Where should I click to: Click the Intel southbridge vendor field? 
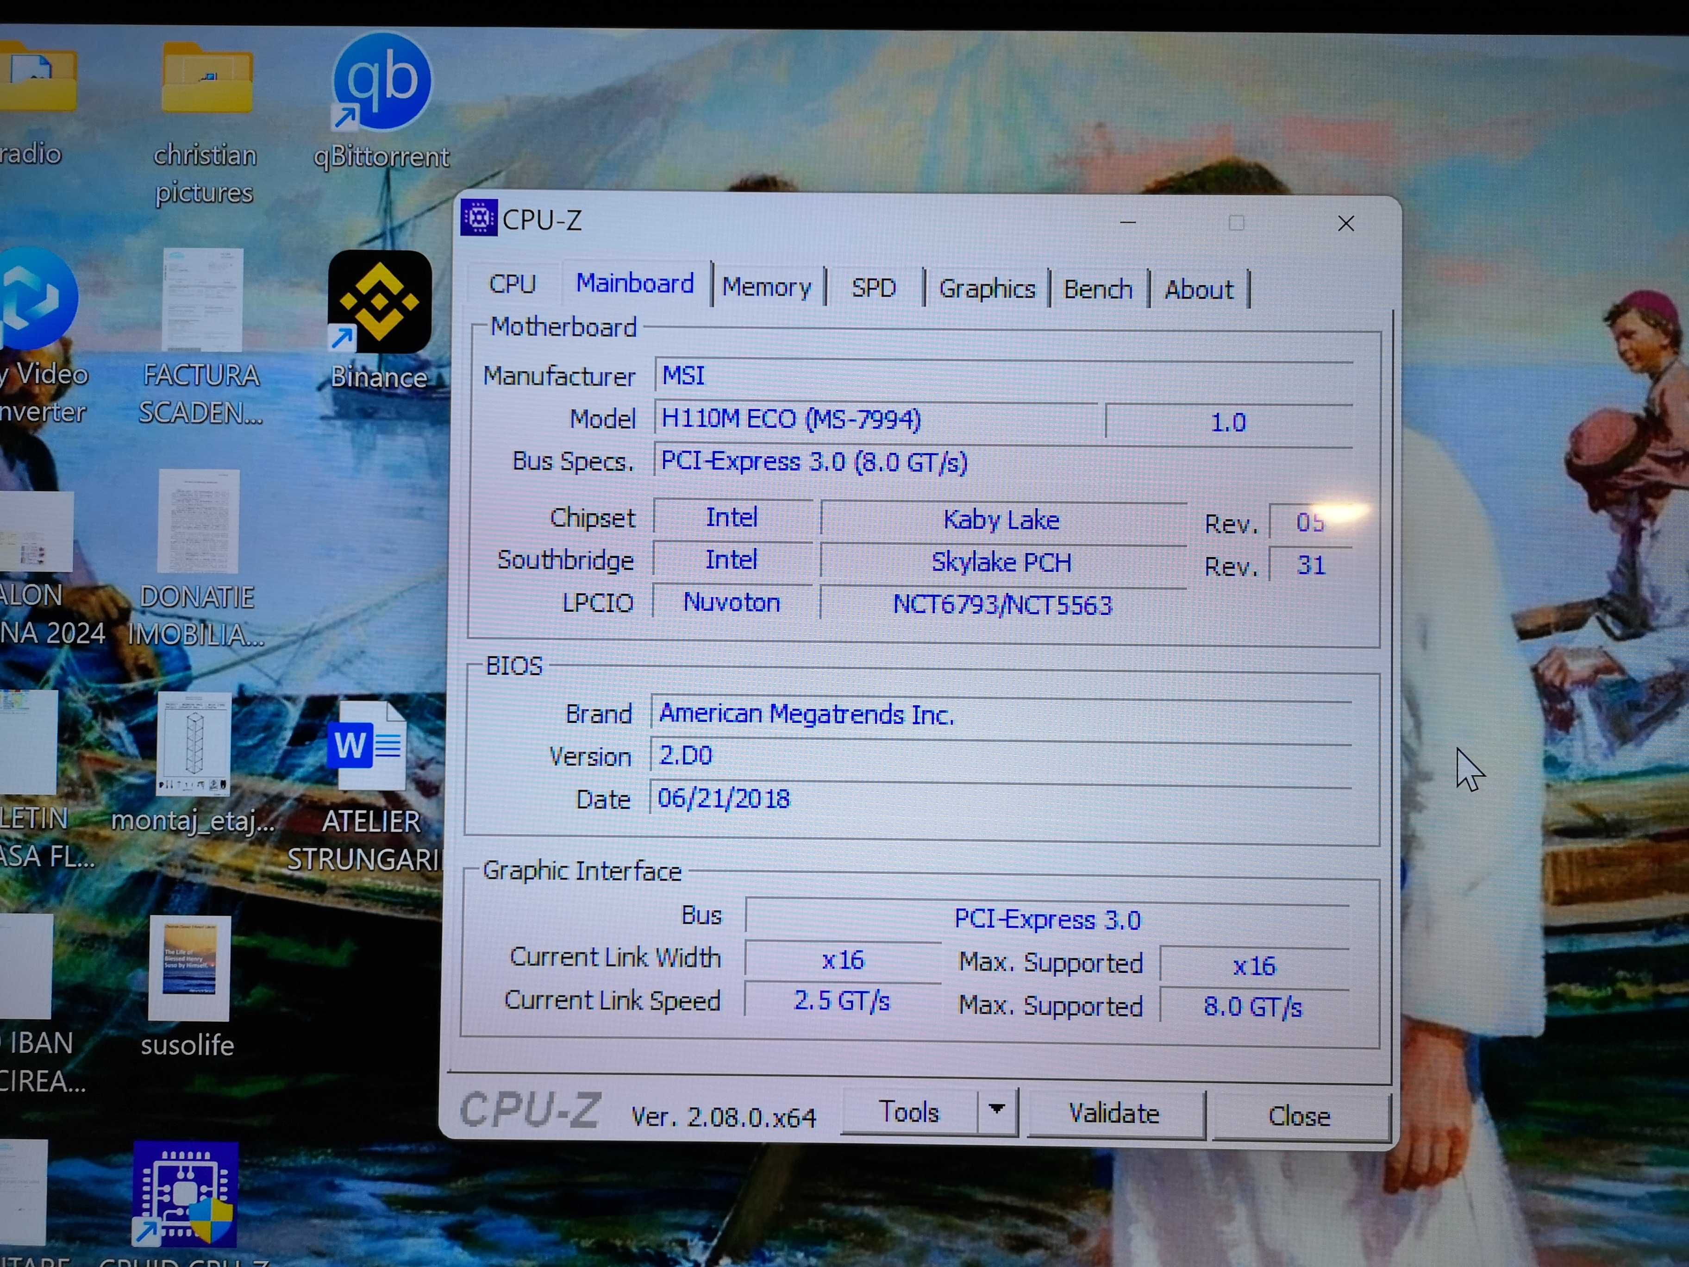coord(732,560)
